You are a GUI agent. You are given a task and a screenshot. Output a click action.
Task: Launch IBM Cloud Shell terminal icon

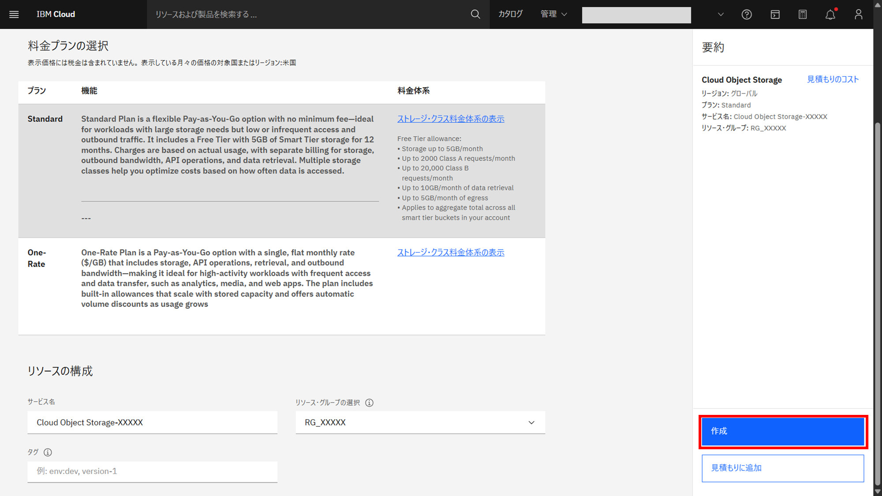(775, 15)
